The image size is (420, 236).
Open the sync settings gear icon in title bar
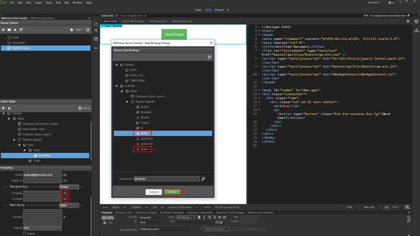(390, 2)
